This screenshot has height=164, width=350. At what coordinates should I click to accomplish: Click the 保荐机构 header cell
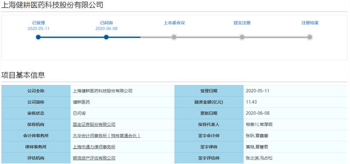coord(36,125)
